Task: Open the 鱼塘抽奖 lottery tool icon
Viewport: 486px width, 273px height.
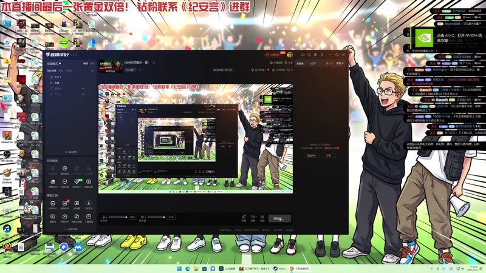Action: 65,169
